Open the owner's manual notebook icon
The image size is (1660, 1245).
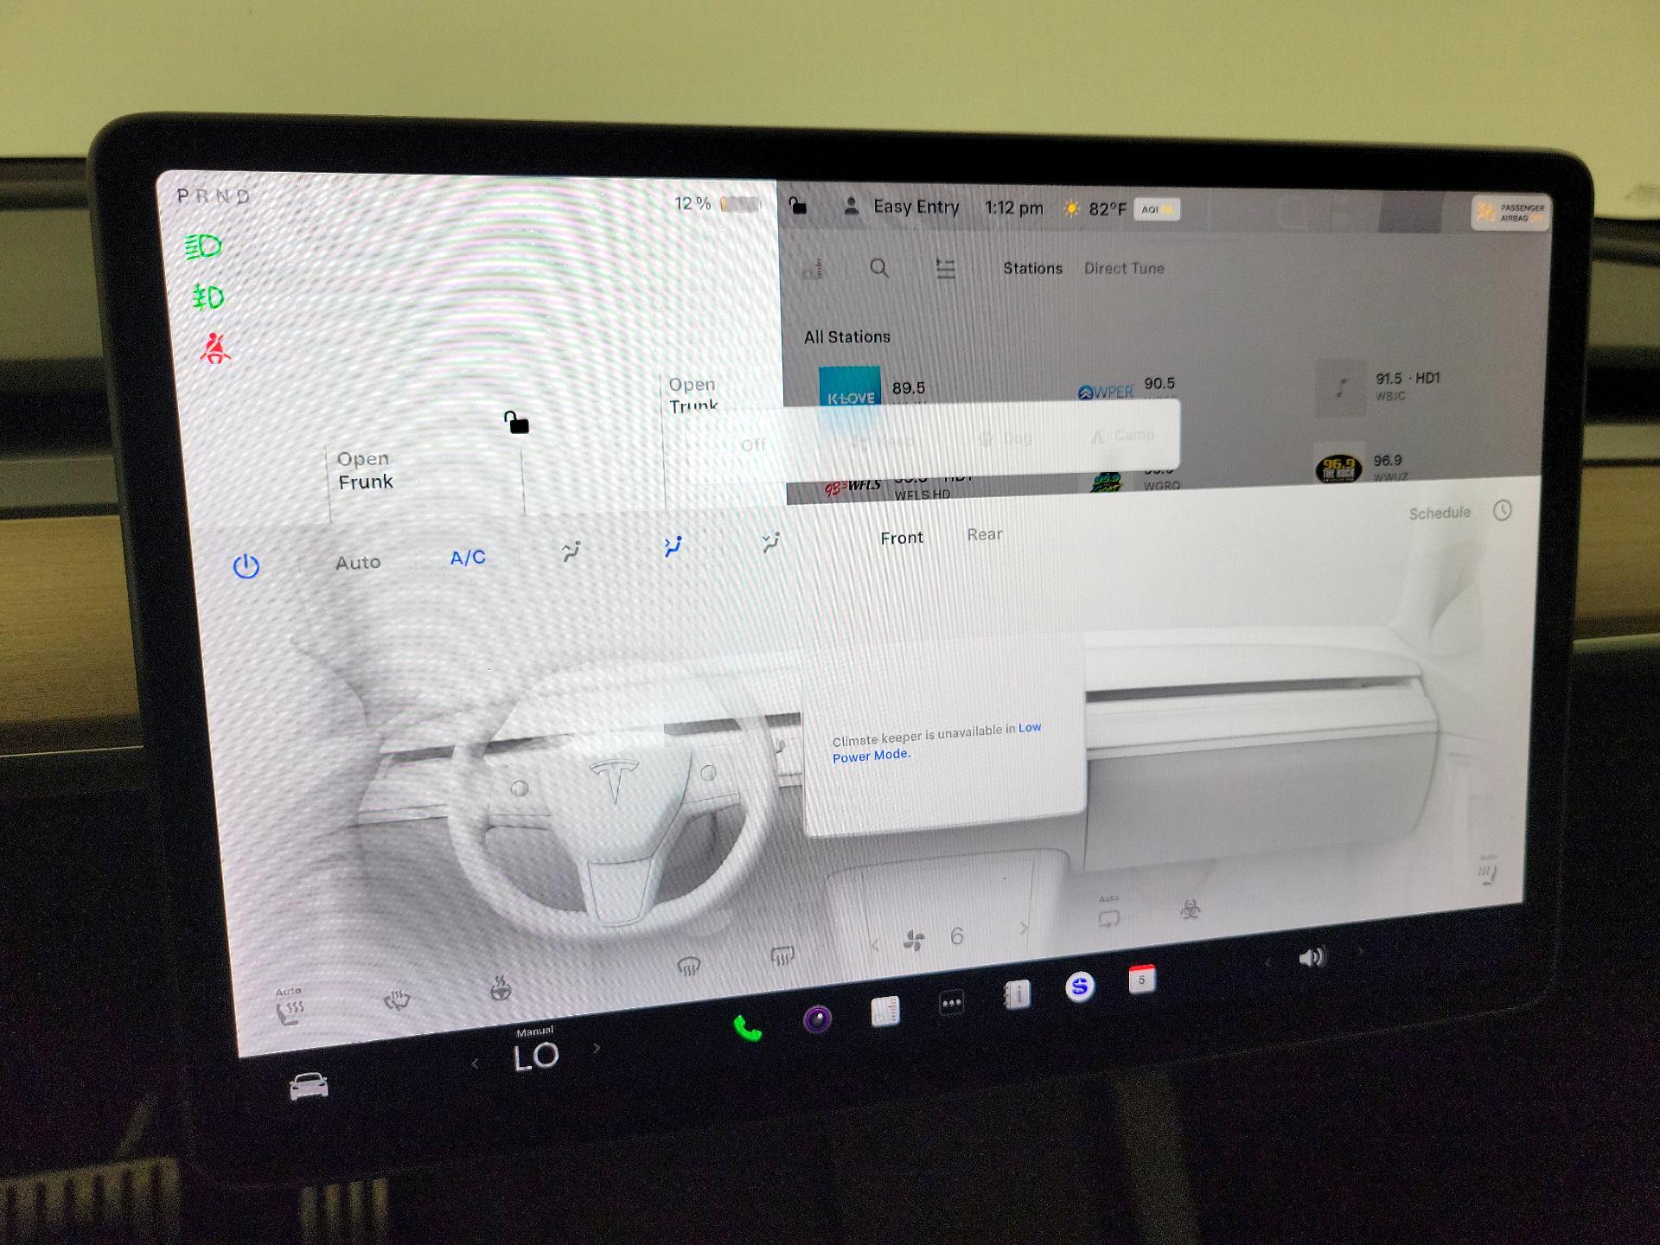pos(1017,995)
